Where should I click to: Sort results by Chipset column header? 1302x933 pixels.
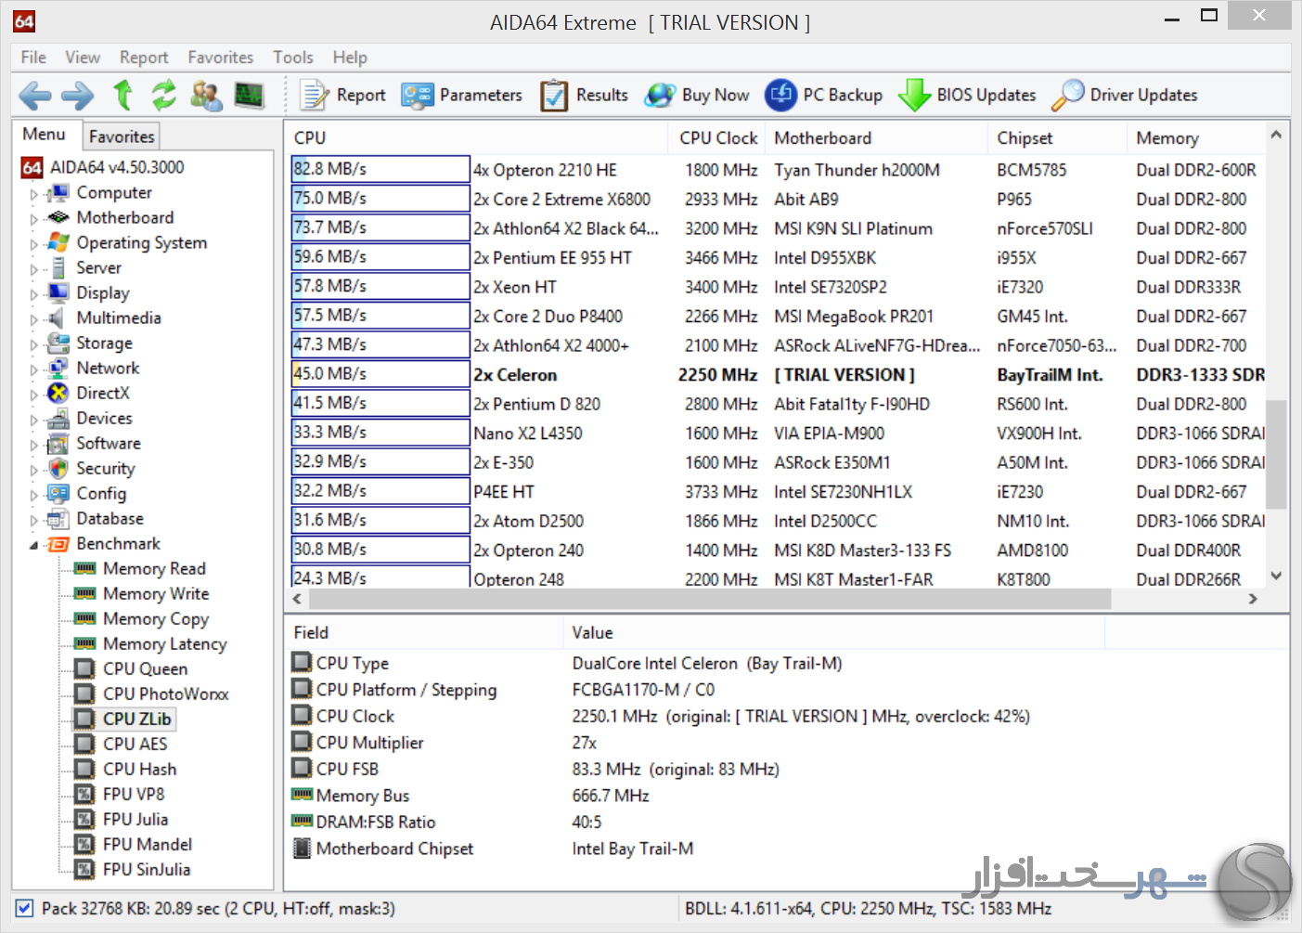(1057, 137)
